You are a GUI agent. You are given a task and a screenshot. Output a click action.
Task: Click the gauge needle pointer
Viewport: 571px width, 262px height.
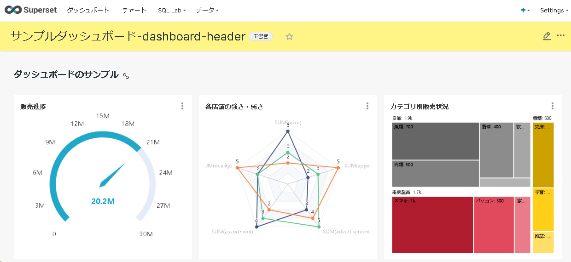click(112, 175)
